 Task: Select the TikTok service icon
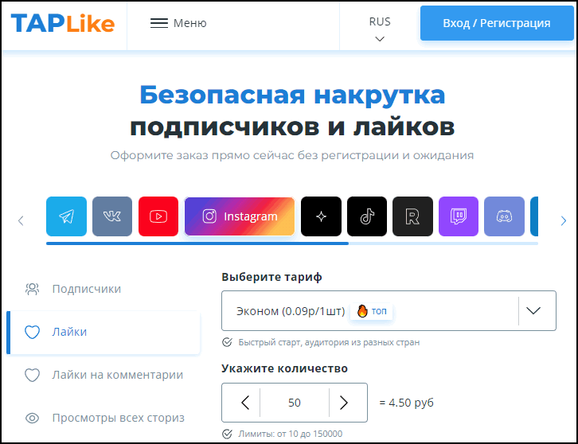coord(367,216)
